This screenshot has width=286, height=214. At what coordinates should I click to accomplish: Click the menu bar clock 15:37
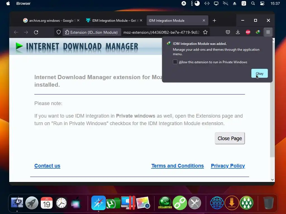(x=275, y=3)
